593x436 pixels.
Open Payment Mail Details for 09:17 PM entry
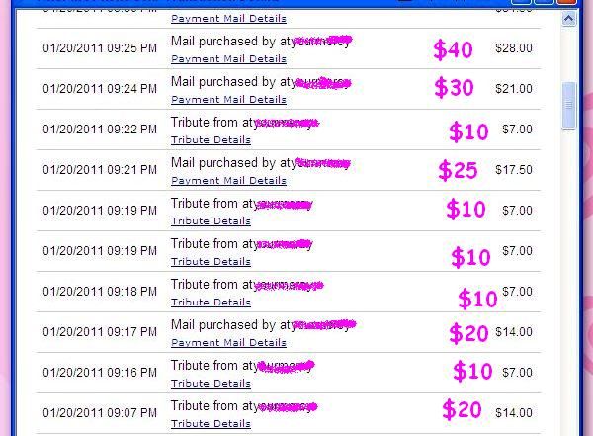228,342
